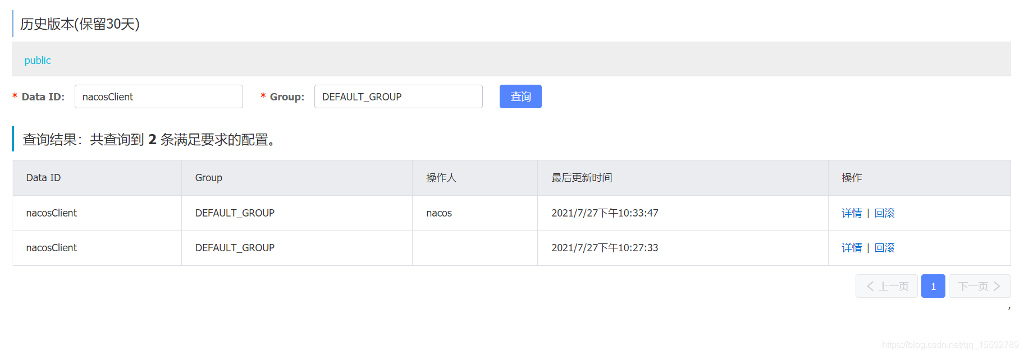This screenshot has height=355, width=1024.
Task: Open 详情 for the 10:27:33 record
Action: click(851, 247)
